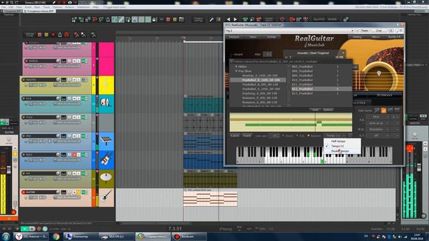429x241 pixels.
Task: Open the Tempo 1:1 dropdown
Action: point(335,136)
